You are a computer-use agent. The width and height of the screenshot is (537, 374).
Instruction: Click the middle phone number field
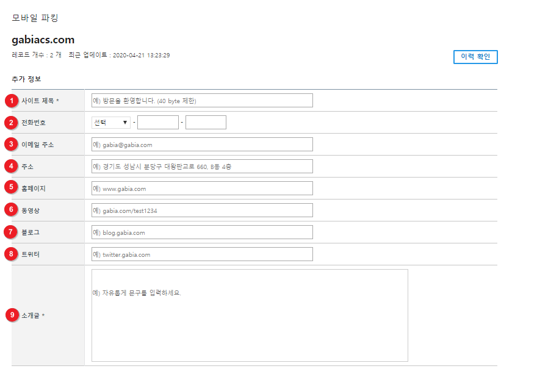pos(158,122)
